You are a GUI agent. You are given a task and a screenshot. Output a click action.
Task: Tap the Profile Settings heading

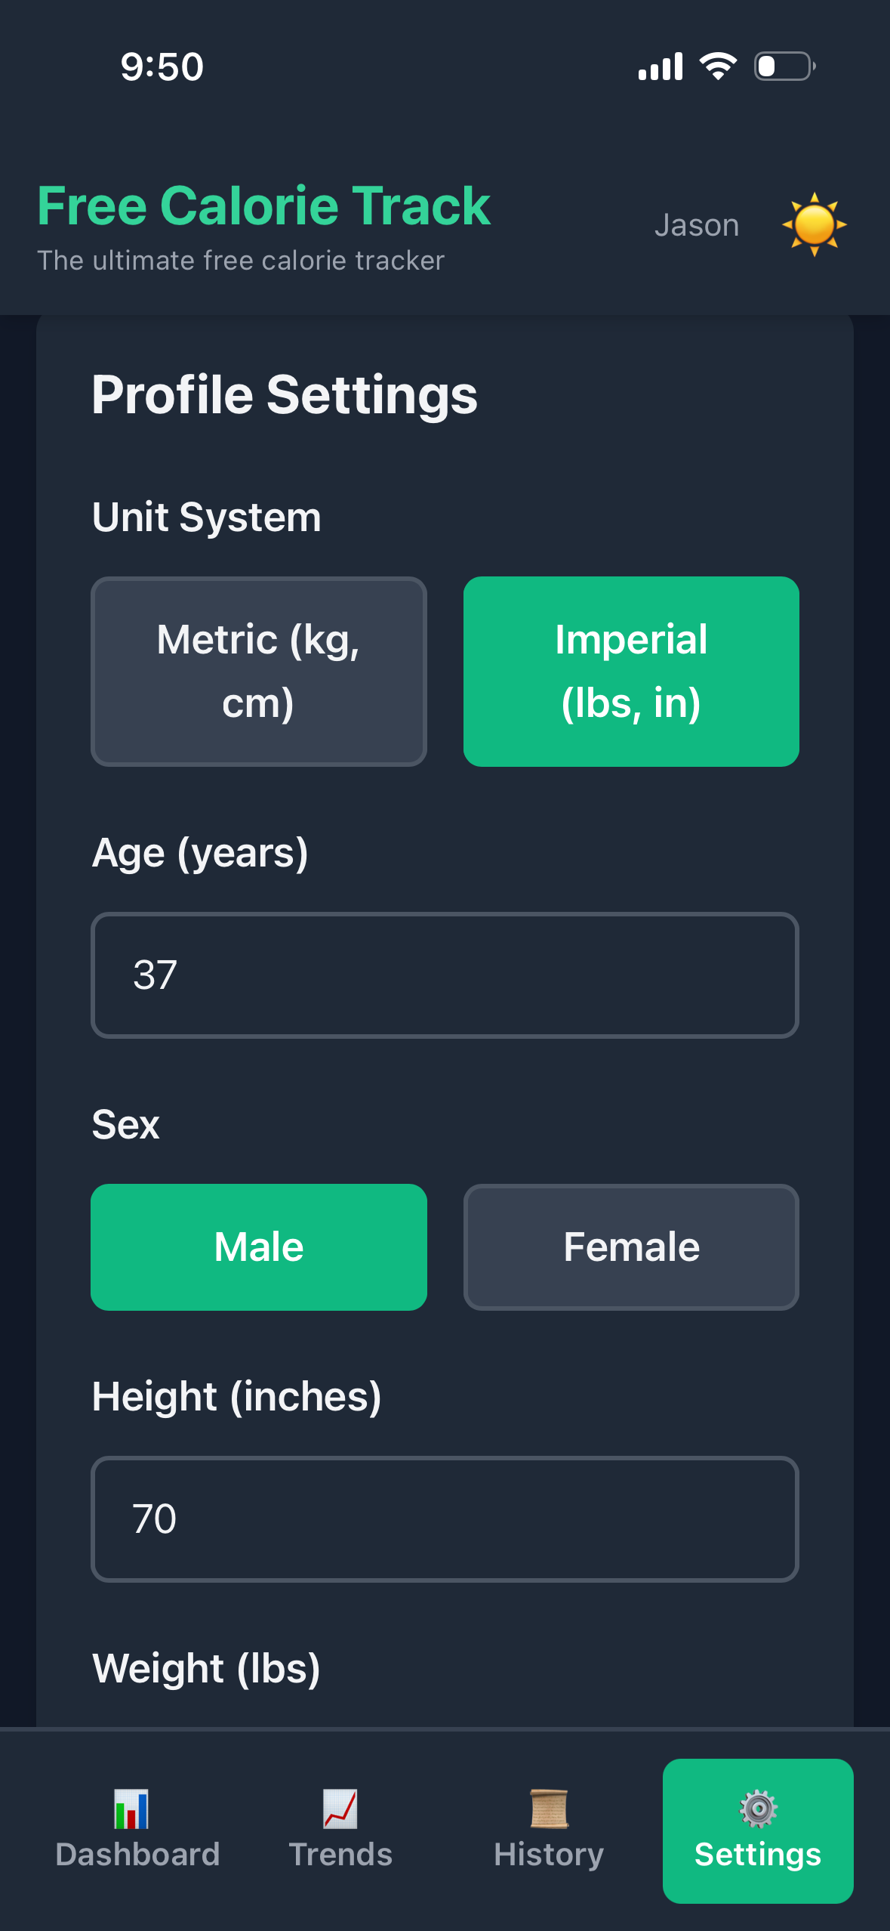pos(285,394)
